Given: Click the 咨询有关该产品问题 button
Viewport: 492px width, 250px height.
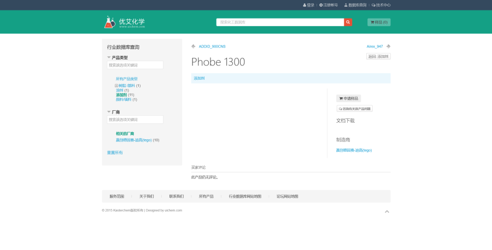Looking at the screenshot, I should point(355,109).
